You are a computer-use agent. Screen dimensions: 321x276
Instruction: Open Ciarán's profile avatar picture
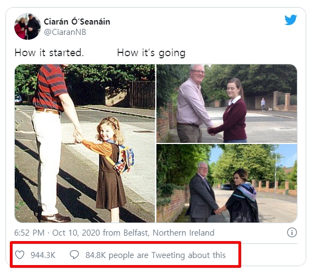click(27, 27)
